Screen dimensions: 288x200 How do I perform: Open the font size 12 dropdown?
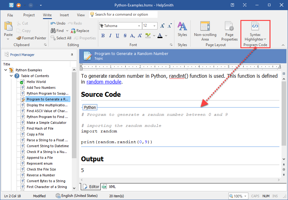tap(154, 26)
